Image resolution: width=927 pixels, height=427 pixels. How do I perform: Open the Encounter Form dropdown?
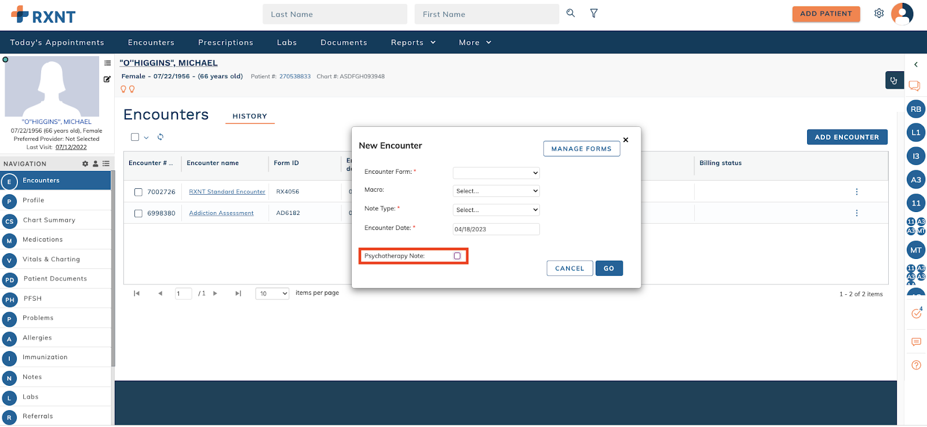point(496,173)
